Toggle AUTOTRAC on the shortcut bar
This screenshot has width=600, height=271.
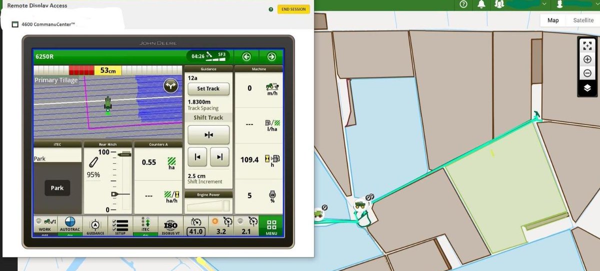coord(70,226)
